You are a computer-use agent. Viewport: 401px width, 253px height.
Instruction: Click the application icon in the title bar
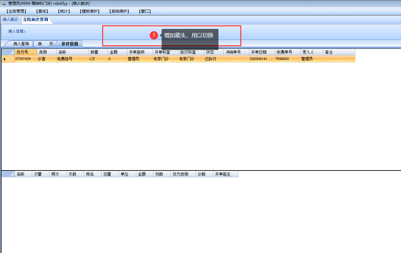pos(4,3)
